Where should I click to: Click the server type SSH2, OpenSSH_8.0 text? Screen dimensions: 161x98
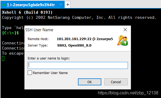pos(74,45)
